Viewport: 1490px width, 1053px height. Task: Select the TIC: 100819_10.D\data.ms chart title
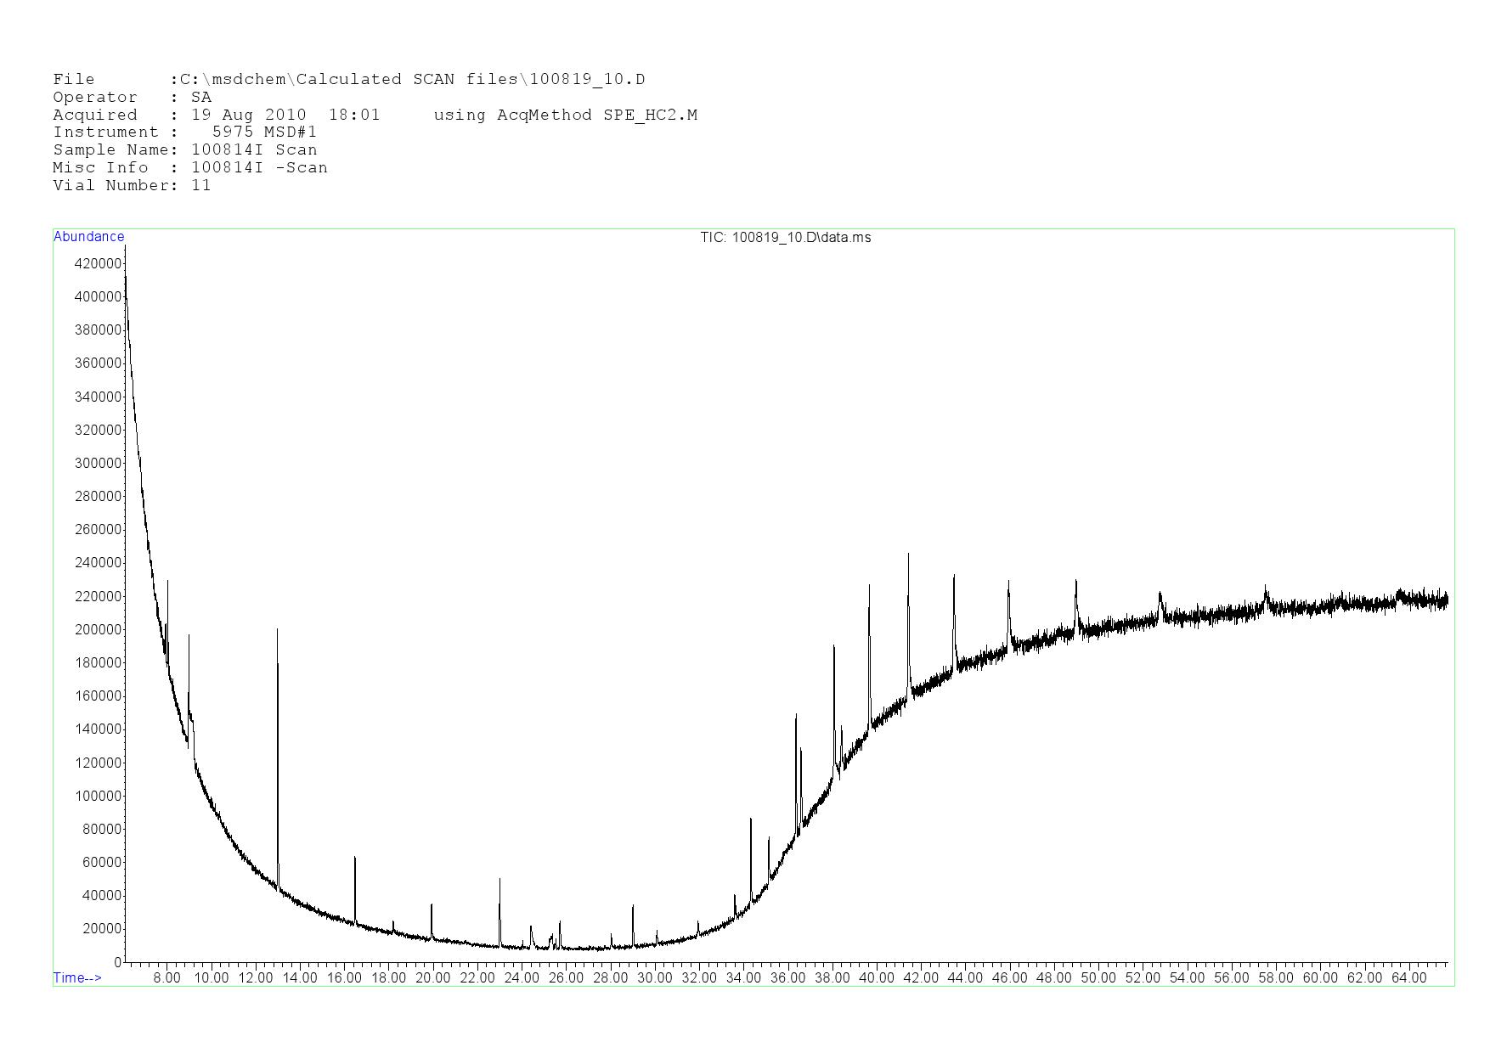point(785,238)
